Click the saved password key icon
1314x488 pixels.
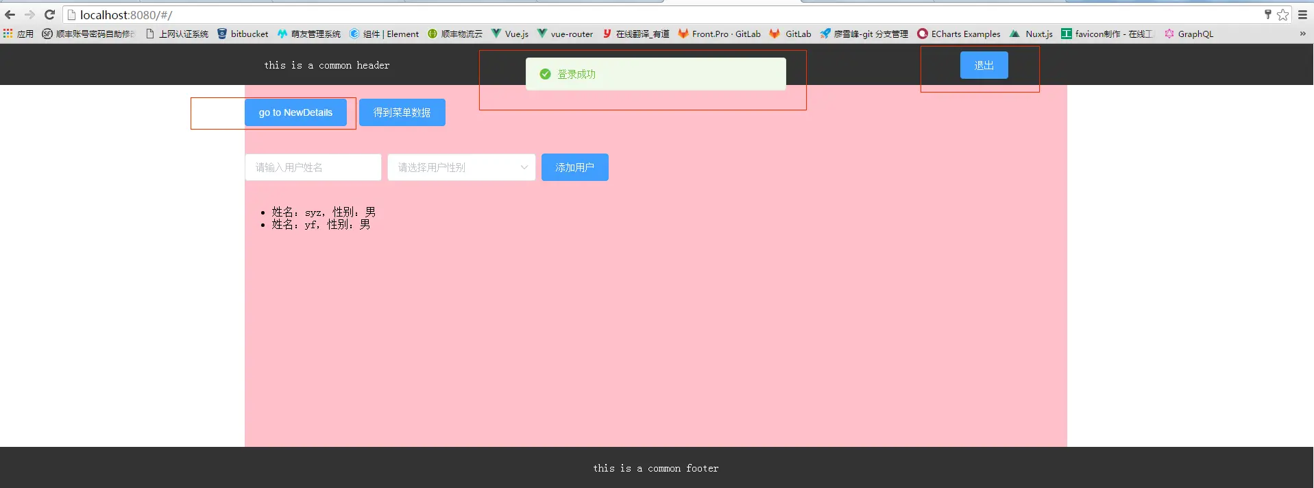tap(1267, 14)
